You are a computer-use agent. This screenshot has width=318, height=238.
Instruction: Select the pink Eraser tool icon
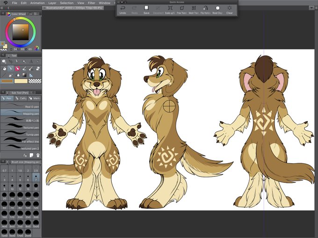(x=17, y=69)
